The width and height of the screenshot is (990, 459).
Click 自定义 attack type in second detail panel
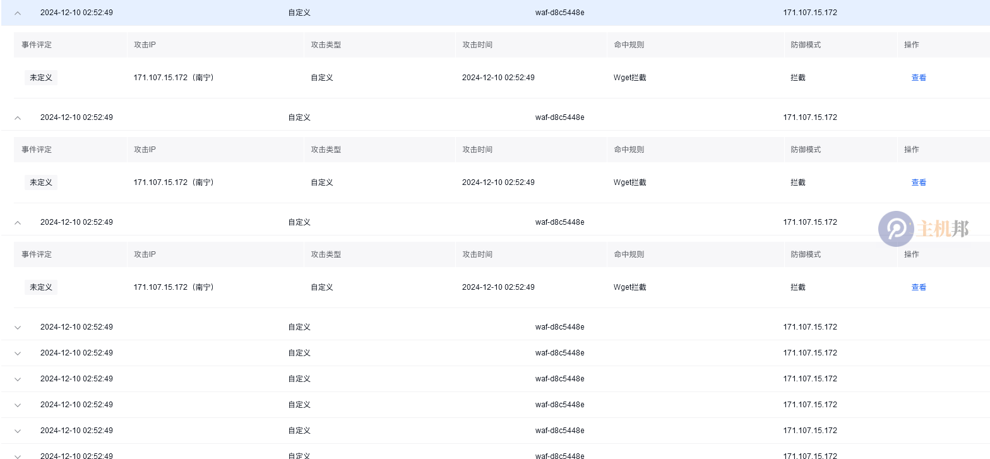322,182
